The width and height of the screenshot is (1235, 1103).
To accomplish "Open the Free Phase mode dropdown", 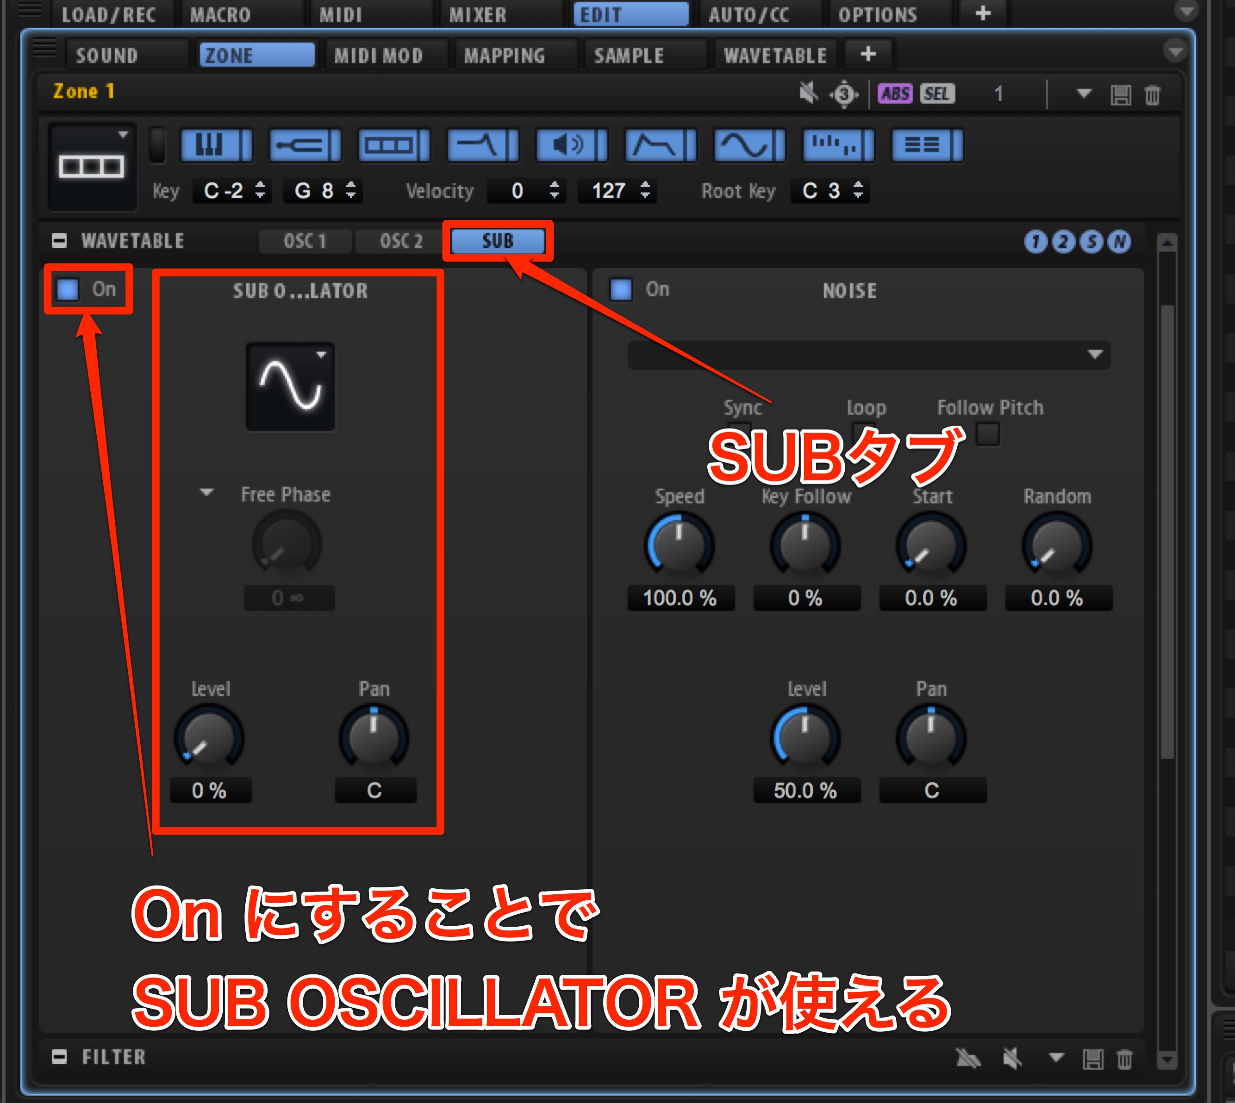I will 207,493.
